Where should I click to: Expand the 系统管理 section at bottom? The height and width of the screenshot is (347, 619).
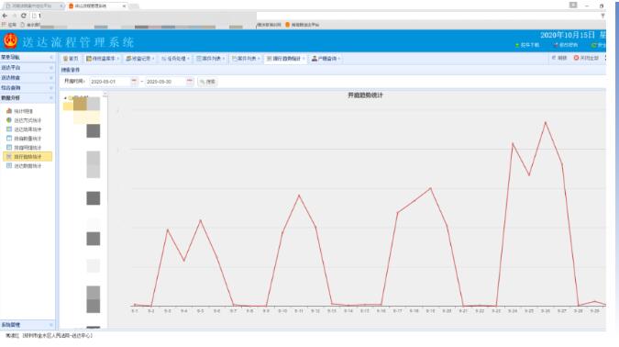pyautogui.click(x=28, y=325)
